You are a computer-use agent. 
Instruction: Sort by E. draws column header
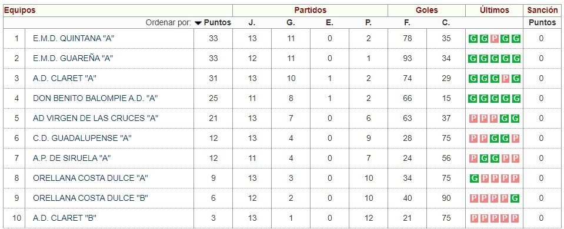click(329, 23)
